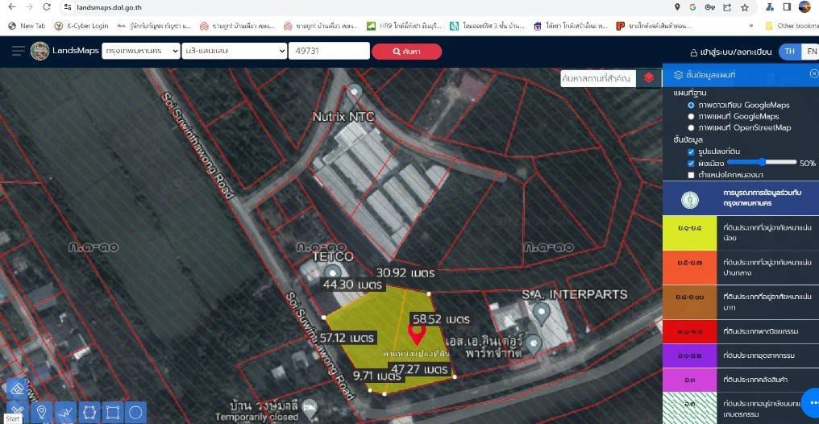Click the red ค้นหา search button
Image resolution: width=819 pixels, height=424 pixels.
pyautogui.click(x=406, y=51)
